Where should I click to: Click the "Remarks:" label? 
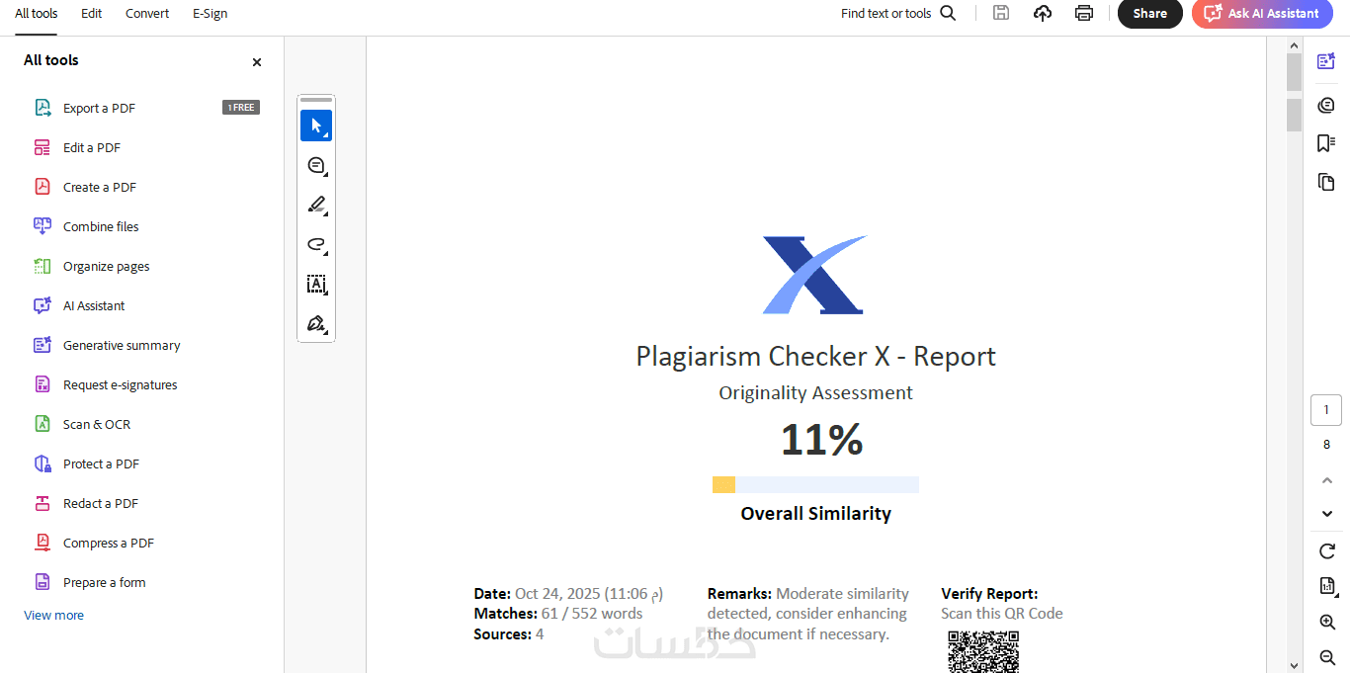click(x=739, y=594)
